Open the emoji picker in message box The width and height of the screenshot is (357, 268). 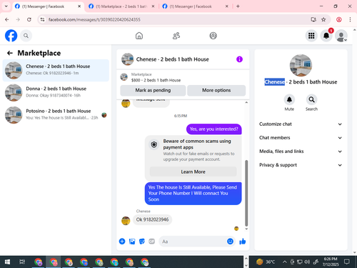coord(230,242)
